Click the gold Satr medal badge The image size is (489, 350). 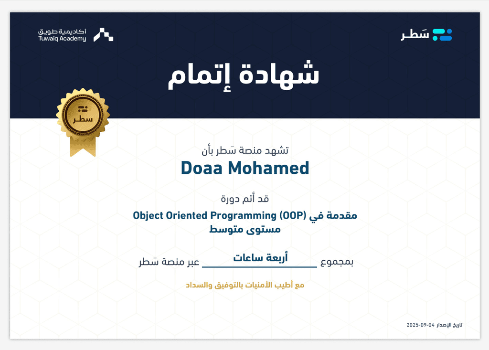click(x=83, y=122)
